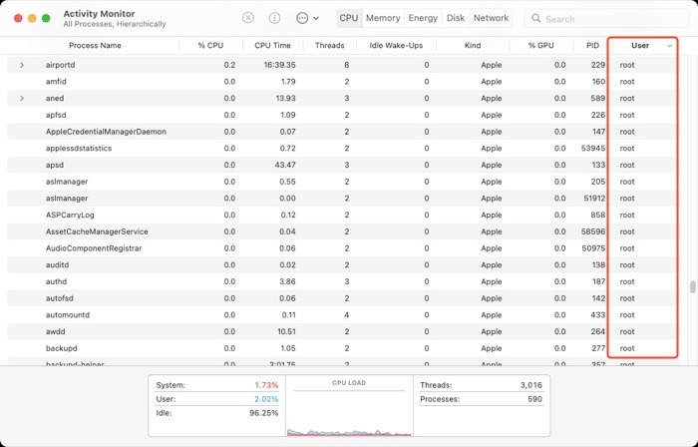The height and width of the screenshot is (447, 698).
Task: Open the toolbar ellipsis dropdown arrow
Action: [x=316, y=18]
